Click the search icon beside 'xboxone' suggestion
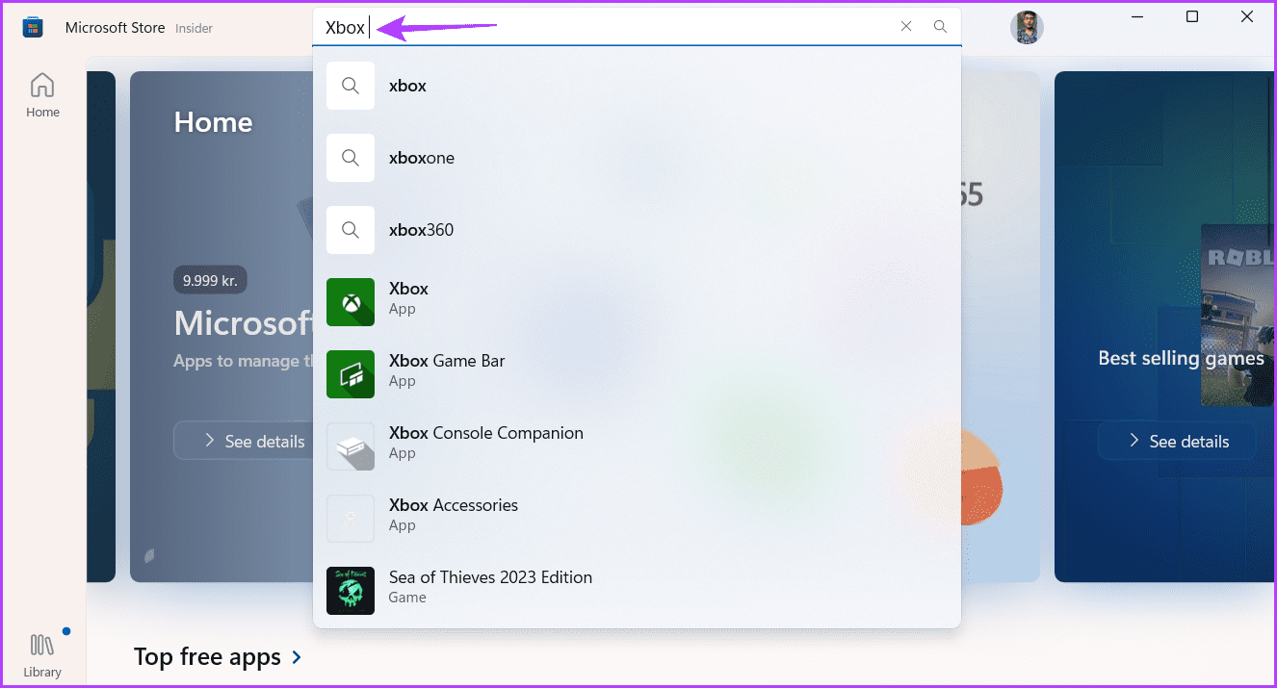The image size is (1277, 688). click(351, 158)
